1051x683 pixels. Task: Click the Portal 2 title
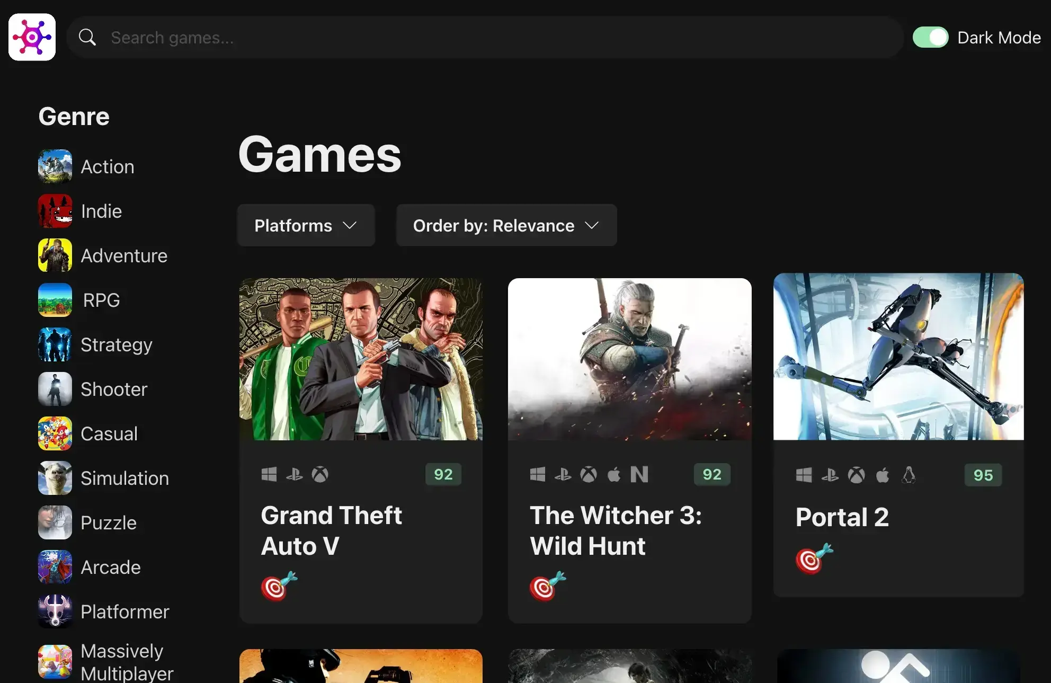coord(842,517)
